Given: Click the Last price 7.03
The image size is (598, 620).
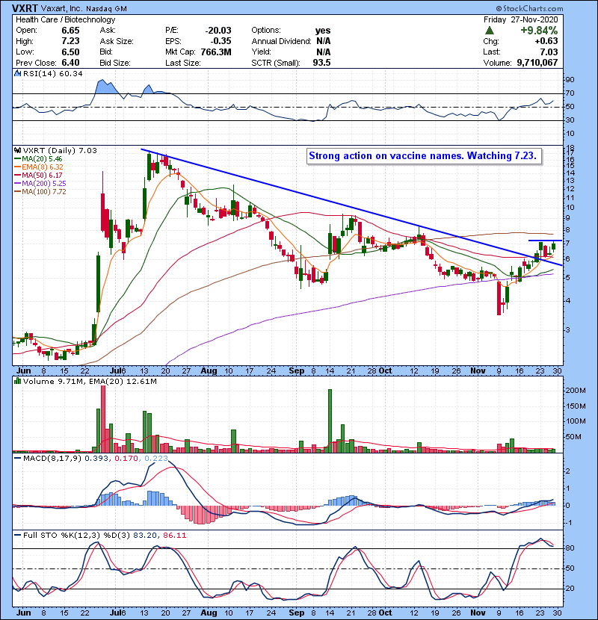Looking at the screenshot, I should point(549,52).
